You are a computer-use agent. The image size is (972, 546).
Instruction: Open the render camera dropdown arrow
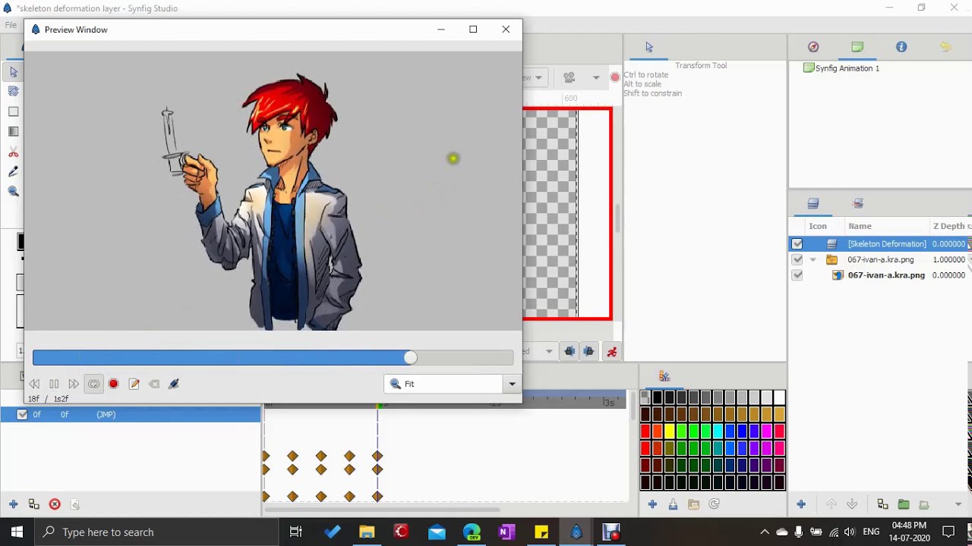(595, 77)
